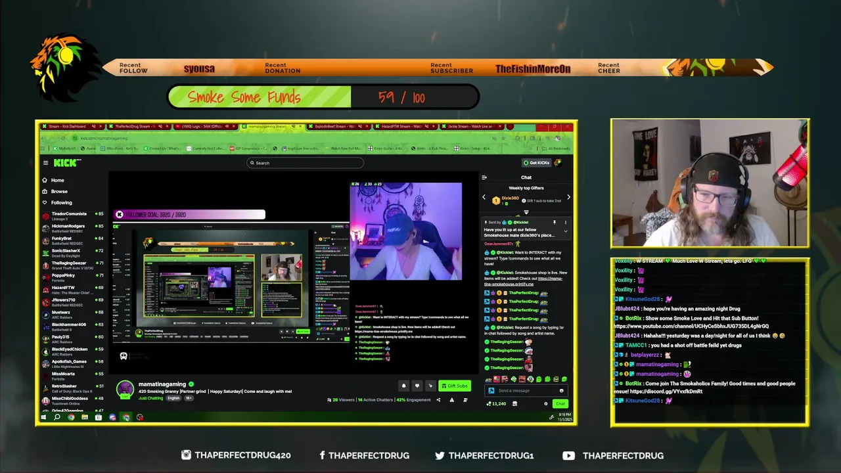Click the report warning triangle icon
Image resolution: width=841 pixels, height=473 pixels.
(452, 400)
